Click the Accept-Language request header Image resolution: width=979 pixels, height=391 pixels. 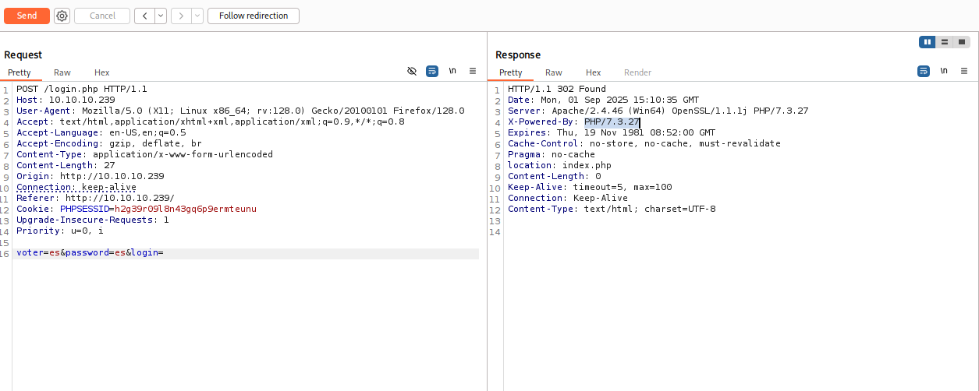101,132
